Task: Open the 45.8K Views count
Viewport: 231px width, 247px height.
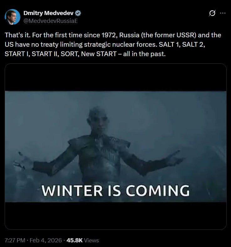Action: click(83, 240)
